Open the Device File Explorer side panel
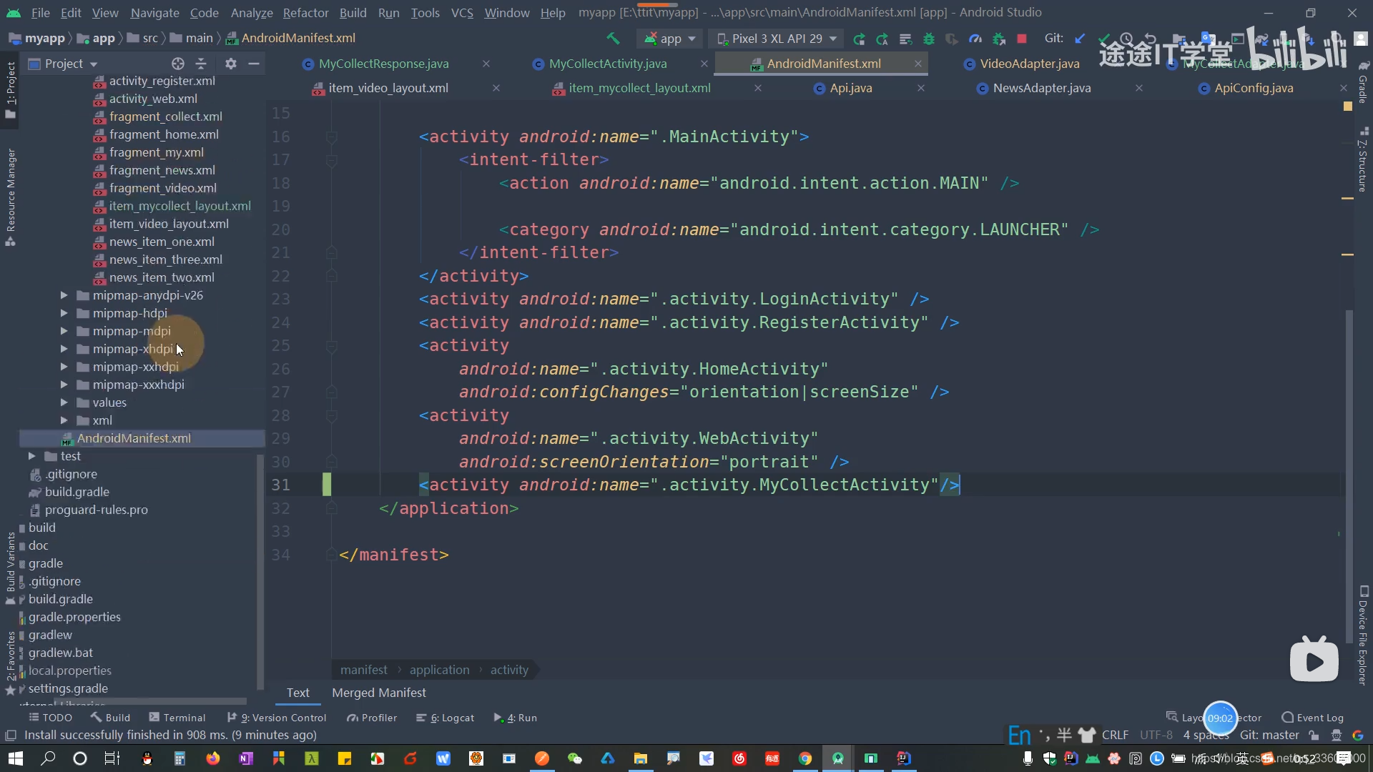 pos(1363,635)
